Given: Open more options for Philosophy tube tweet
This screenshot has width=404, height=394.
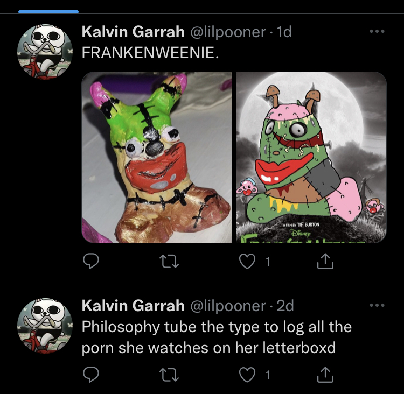Looking at the screenshot, I should coord(377,305).
